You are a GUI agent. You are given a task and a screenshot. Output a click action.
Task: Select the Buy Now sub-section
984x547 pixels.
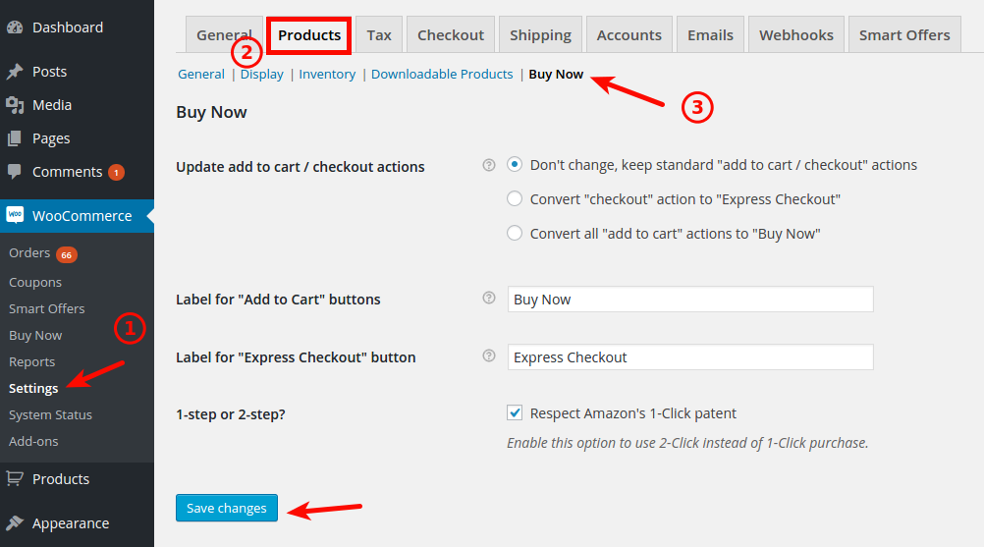(x=556, y=74)
